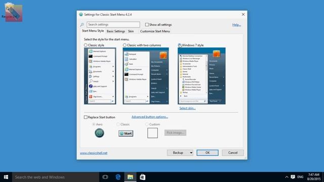Open Advanced button options... link
The height and width of the screenshot is (182, 324).
150,117
